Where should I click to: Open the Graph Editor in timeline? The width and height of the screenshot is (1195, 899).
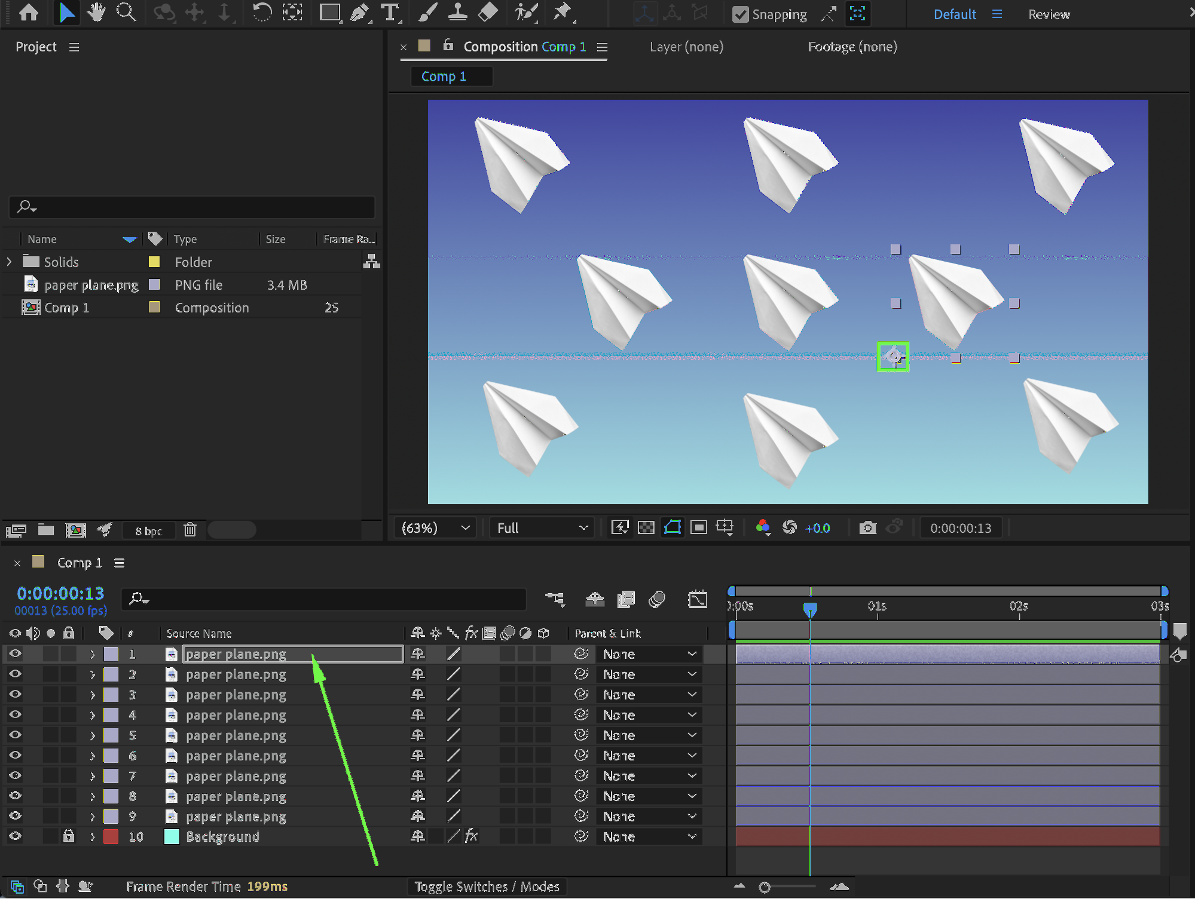[x=698, y=599]
